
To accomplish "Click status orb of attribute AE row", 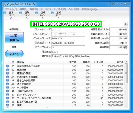I will coord(7,91).
